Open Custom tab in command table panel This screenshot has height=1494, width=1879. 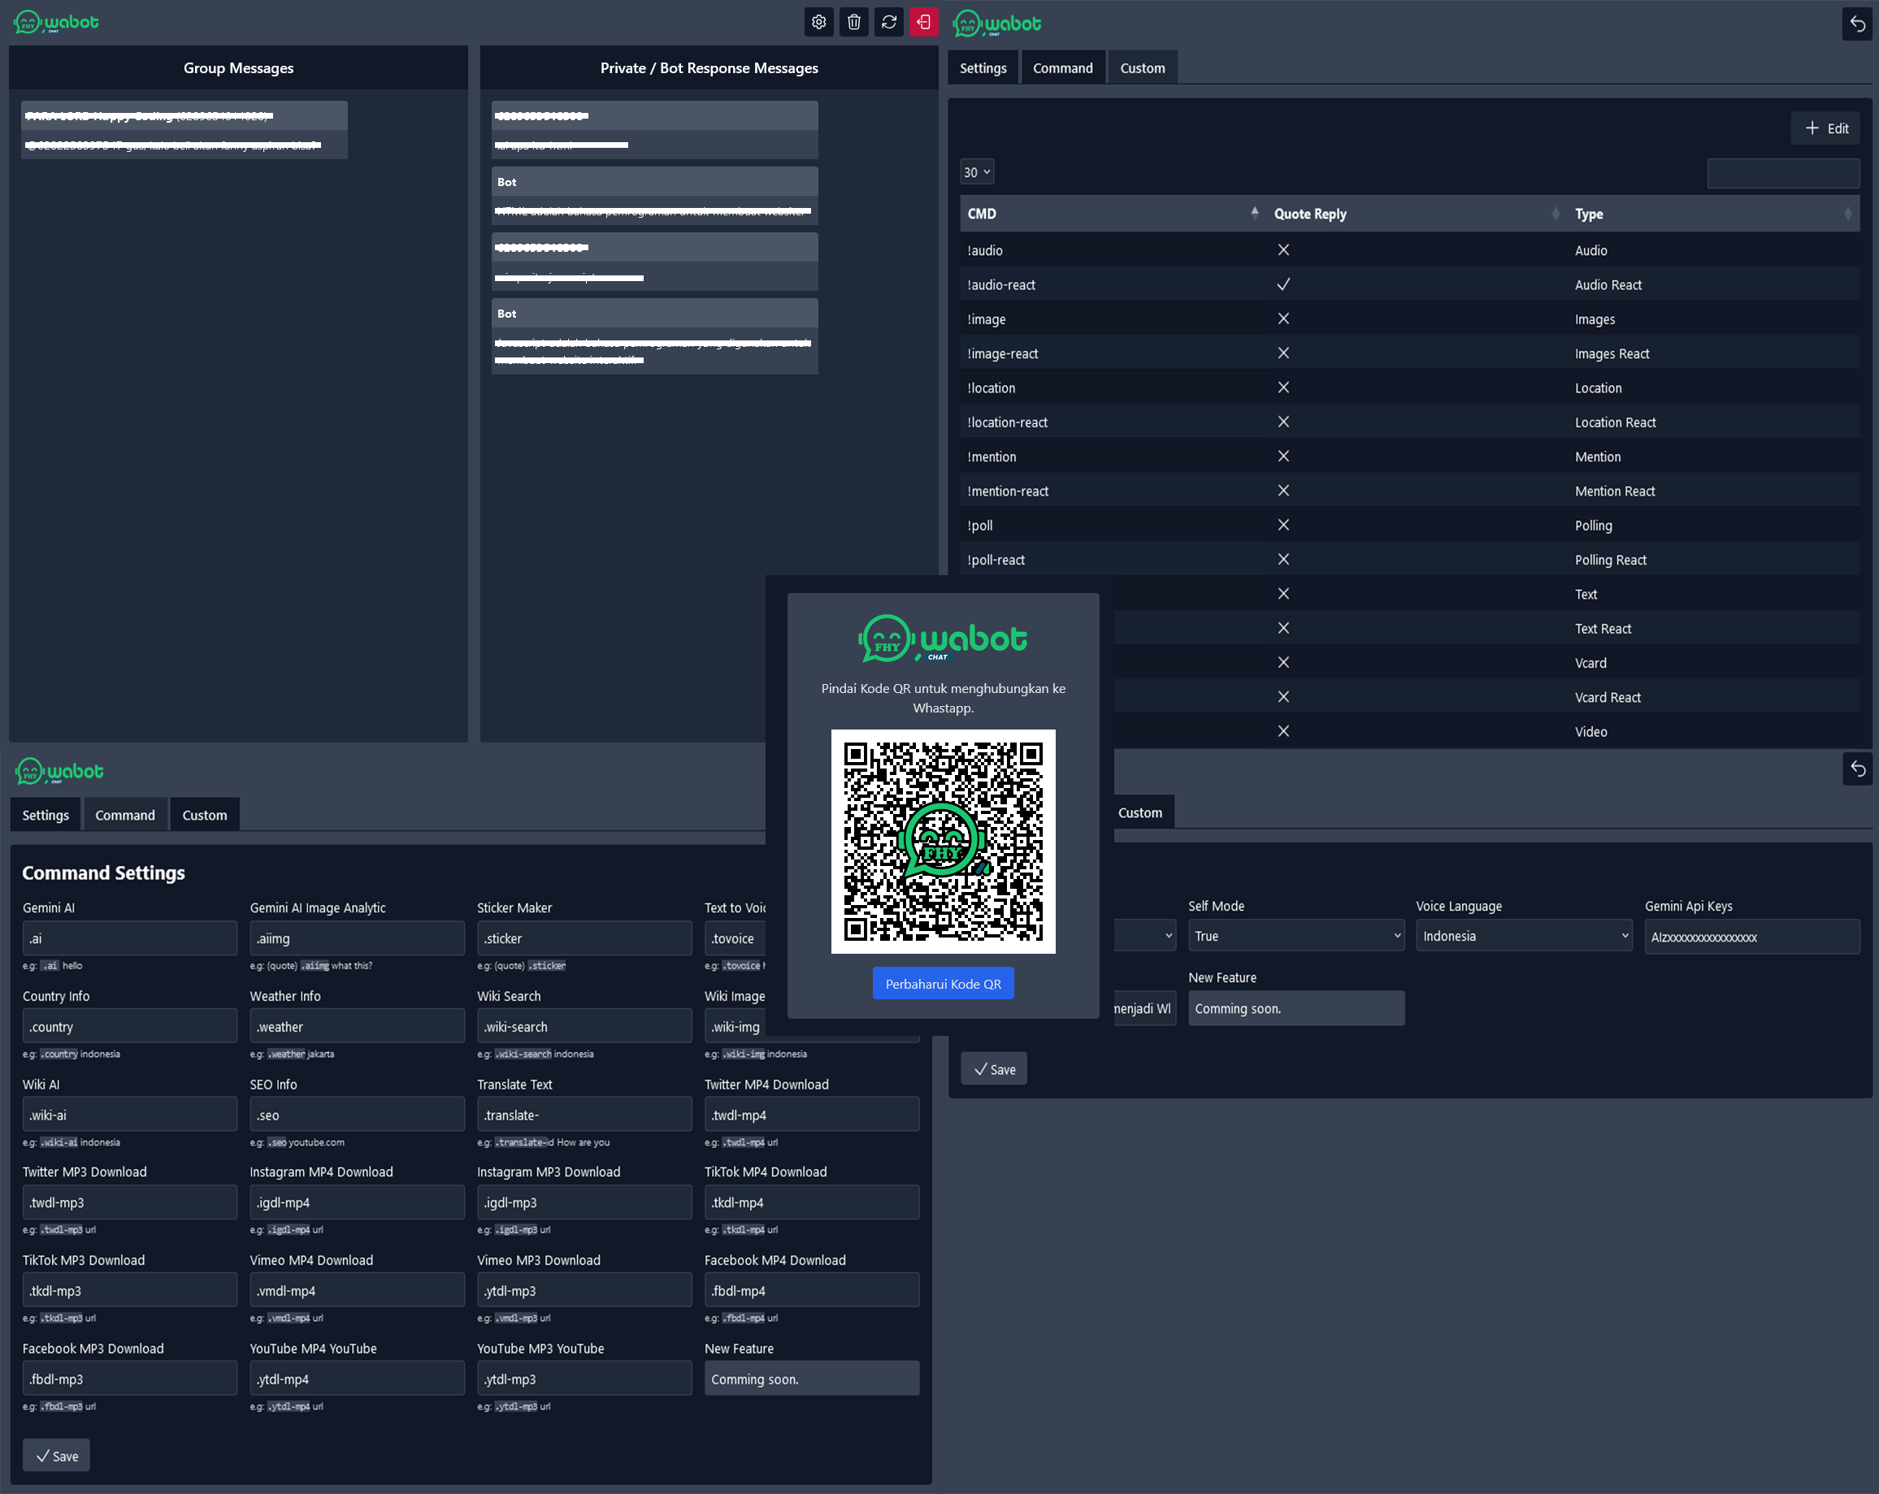1142,68
